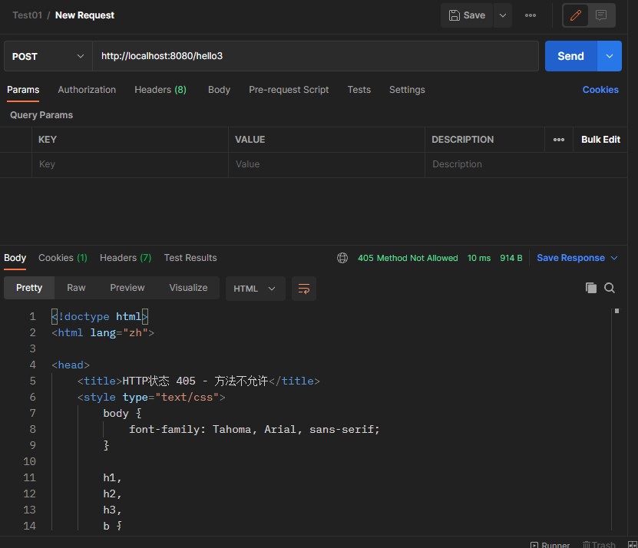Copy response body with the copy icon

(x=591, y=288)
